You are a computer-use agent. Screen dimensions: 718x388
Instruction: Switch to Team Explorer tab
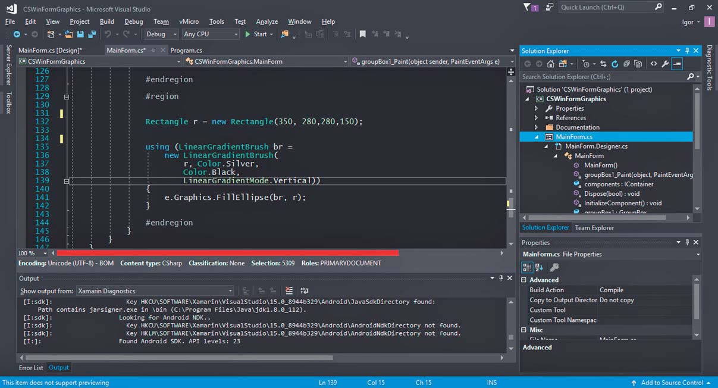594,228
